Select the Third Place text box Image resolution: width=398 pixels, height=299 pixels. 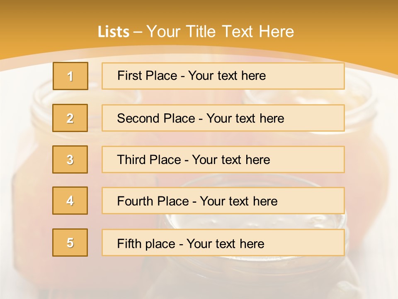[223, 159]
